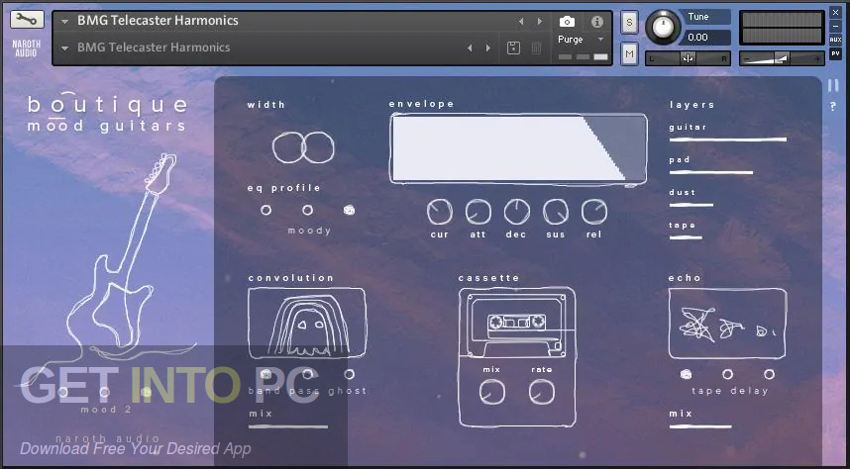Select the second eq profile option
This screenshot has width=850, height=469.
point(307,210)
